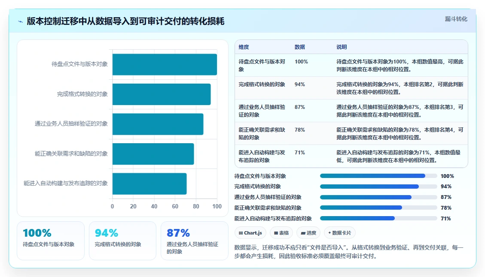485x277 pixels.
Task: Click the 71% label beside the progress bar
Action: coord(446,218)
